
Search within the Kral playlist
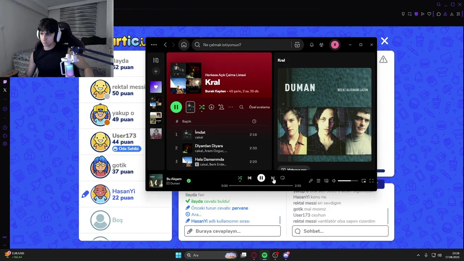click(241, 107)
